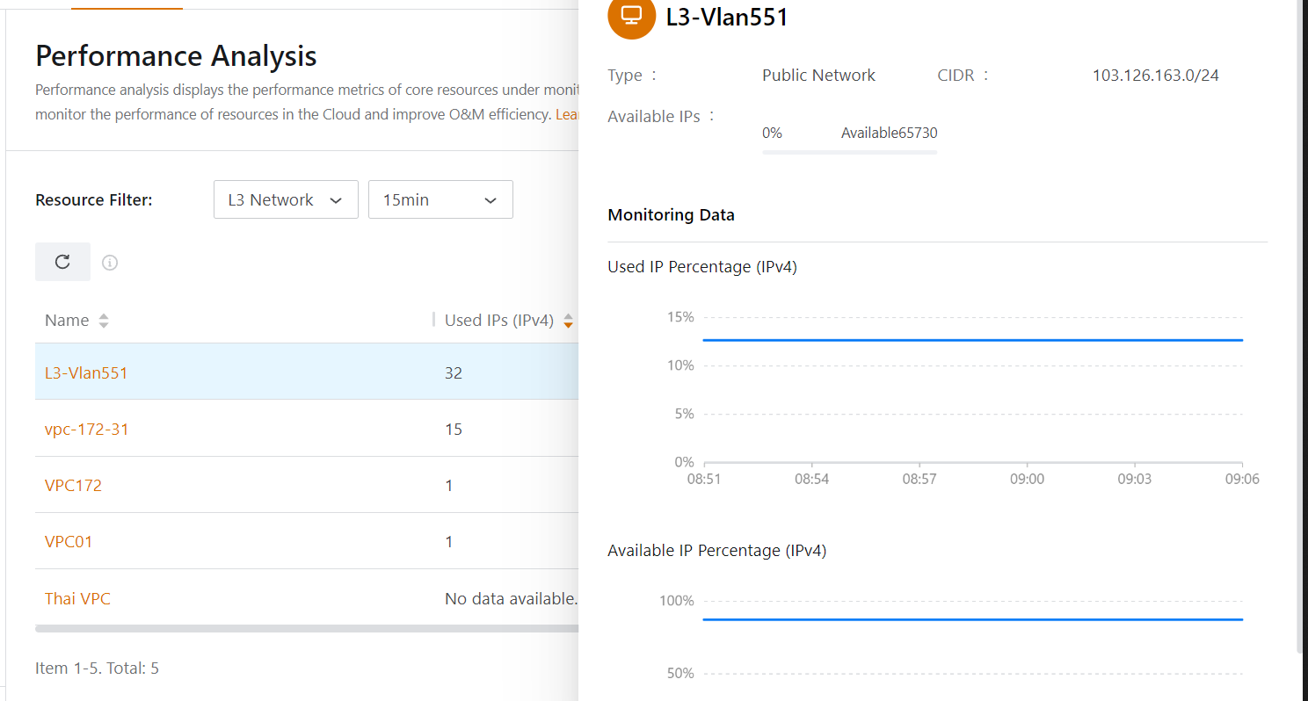1308x701 pixels.
Task: Click the detail panel vertical scrollbar
Action: coord(1301,351)
